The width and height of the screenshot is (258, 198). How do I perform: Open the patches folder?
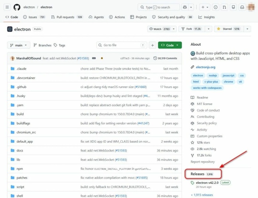22,178
